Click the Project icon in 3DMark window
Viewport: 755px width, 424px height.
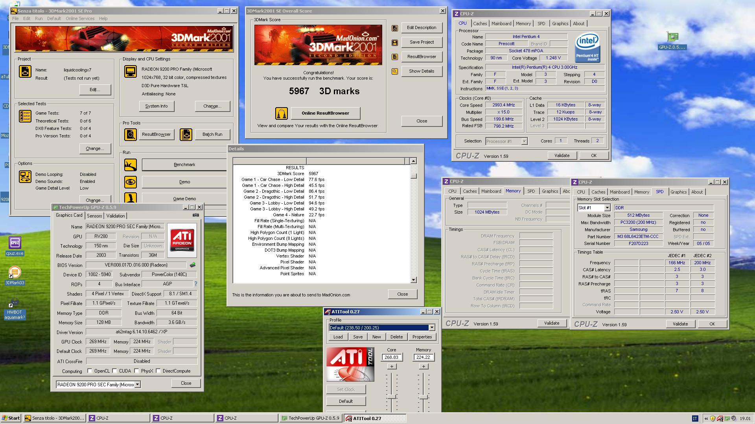coord(25,71)
